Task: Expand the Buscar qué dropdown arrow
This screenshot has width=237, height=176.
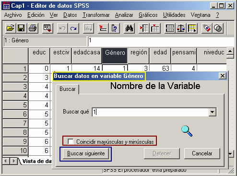Action: coord(213,112)
